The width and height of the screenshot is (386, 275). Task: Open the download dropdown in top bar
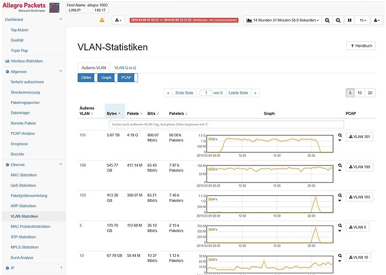click(118, 20)
